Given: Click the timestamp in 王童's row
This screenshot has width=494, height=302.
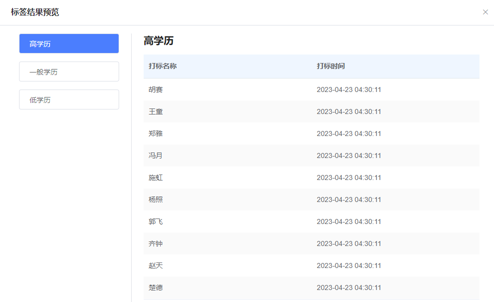Looking at the screenshot, I should click(x=349, y=111).
